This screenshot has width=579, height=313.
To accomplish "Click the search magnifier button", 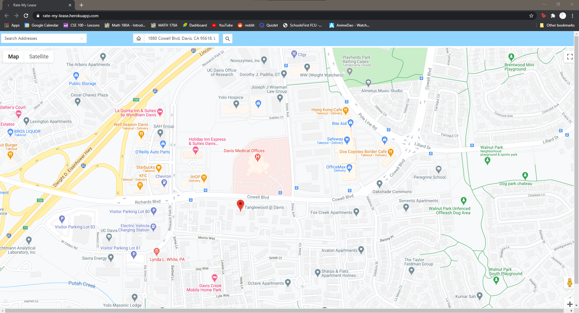I will tap(228, 39).
